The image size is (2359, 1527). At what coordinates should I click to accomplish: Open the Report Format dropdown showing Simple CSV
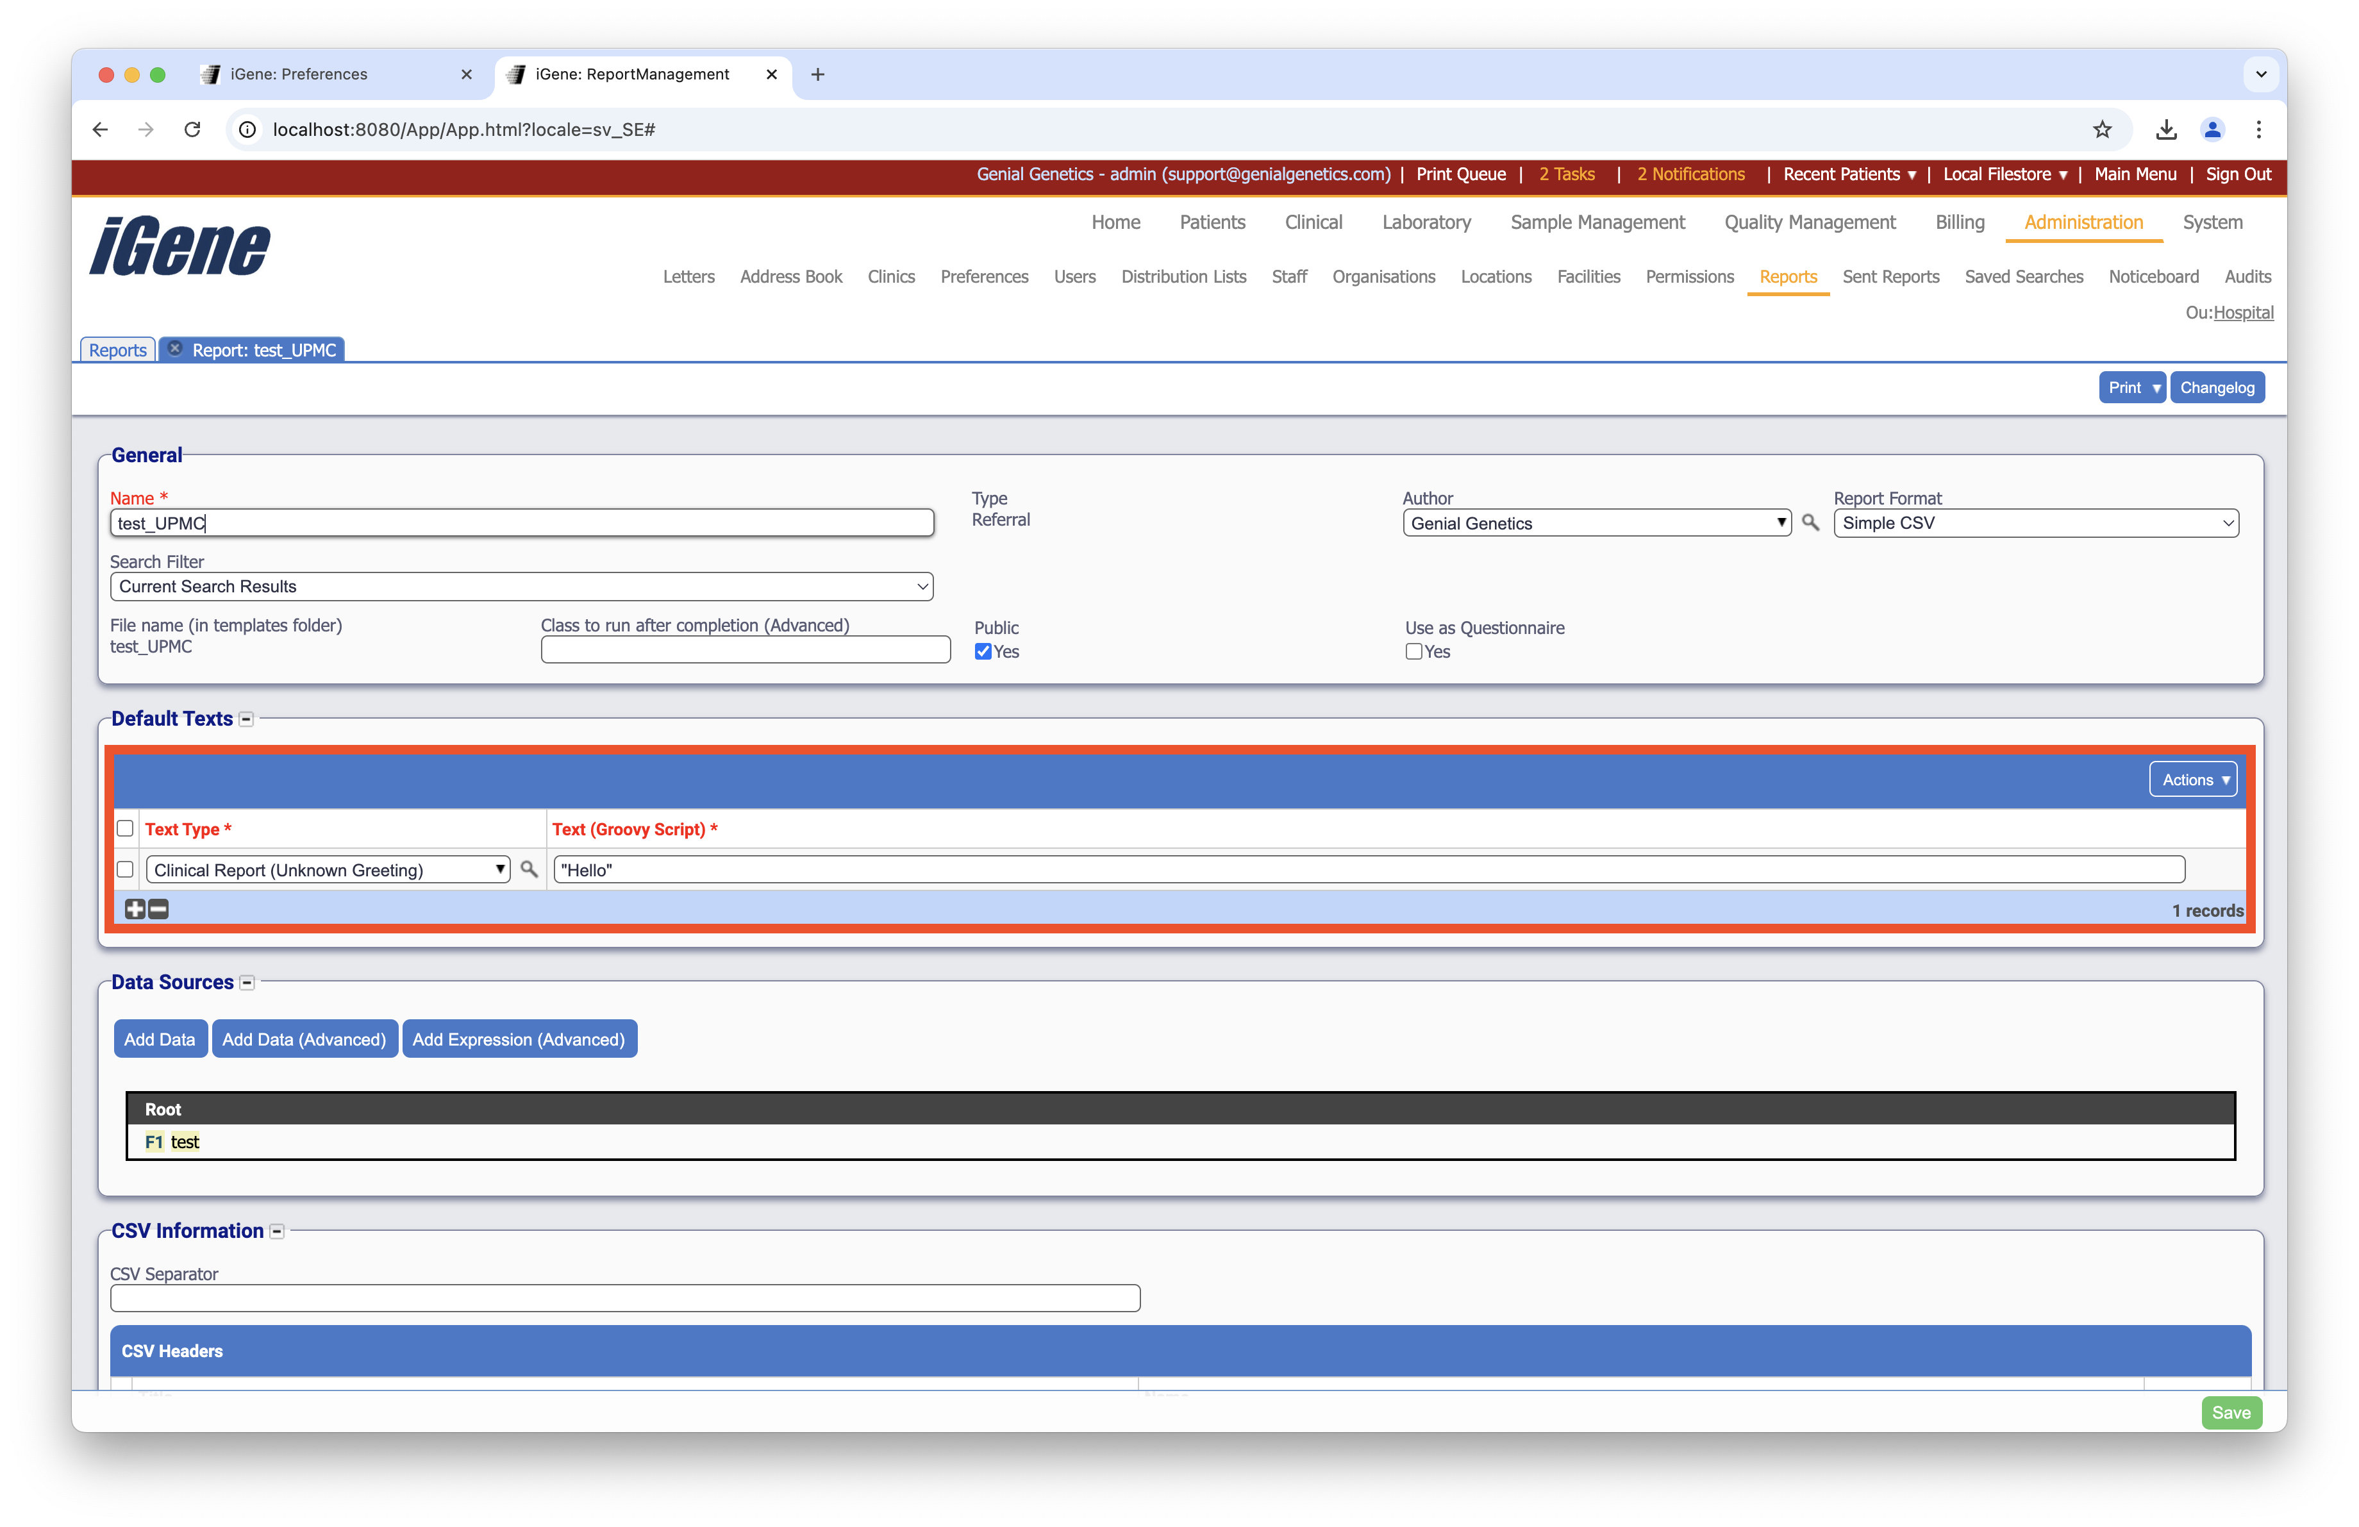(2034, 522)
